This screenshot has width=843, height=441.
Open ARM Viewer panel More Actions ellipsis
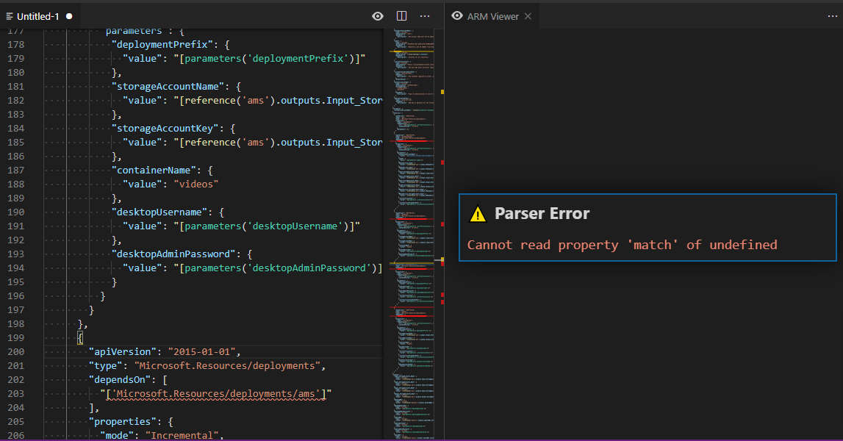click(832, 16)
